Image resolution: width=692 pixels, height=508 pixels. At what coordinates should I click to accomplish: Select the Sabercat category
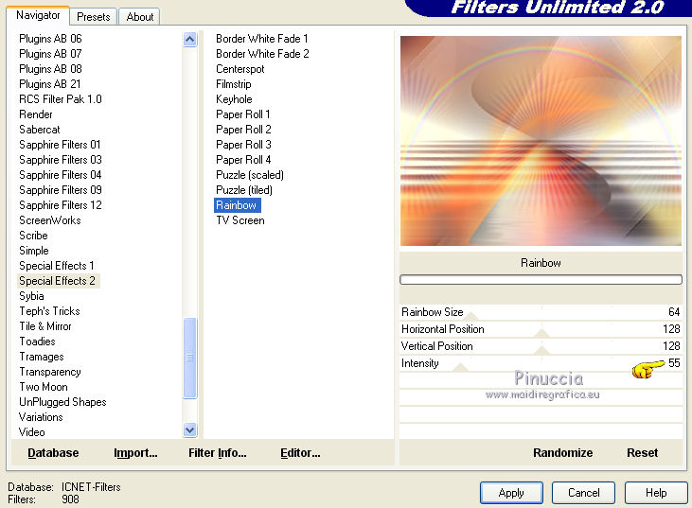40,130
